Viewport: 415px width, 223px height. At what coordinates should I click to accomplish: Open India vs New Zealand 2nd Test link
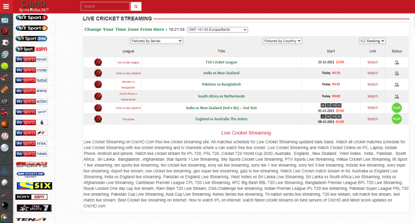pos(221,108)
